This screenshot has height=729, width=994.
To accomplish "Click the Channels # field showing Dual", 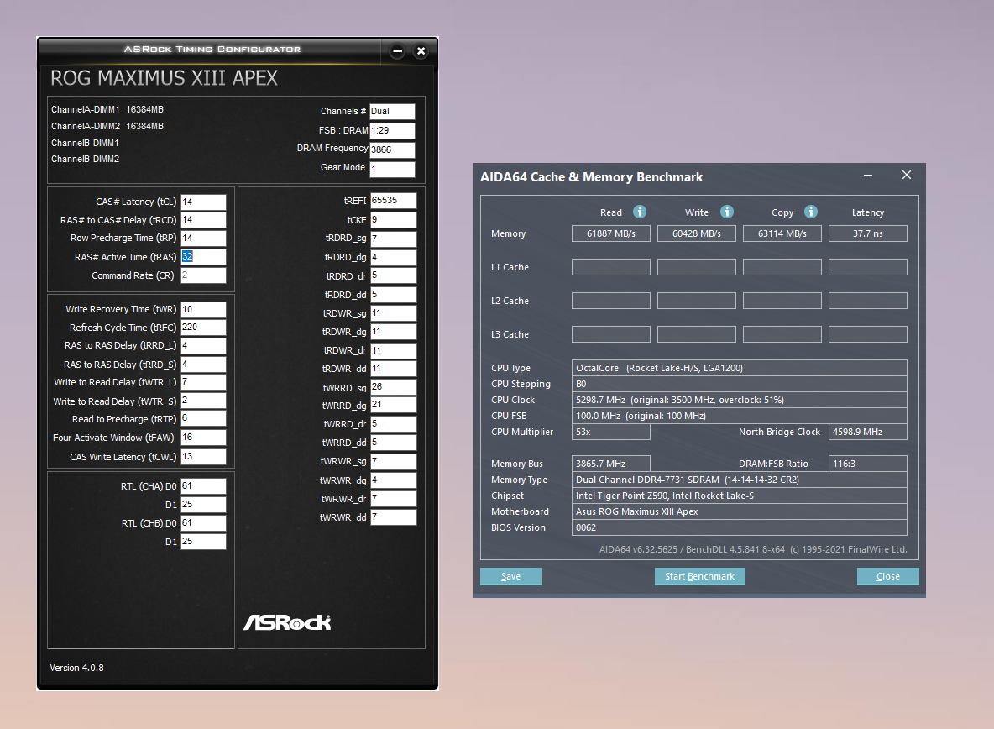I will point(392,112).
